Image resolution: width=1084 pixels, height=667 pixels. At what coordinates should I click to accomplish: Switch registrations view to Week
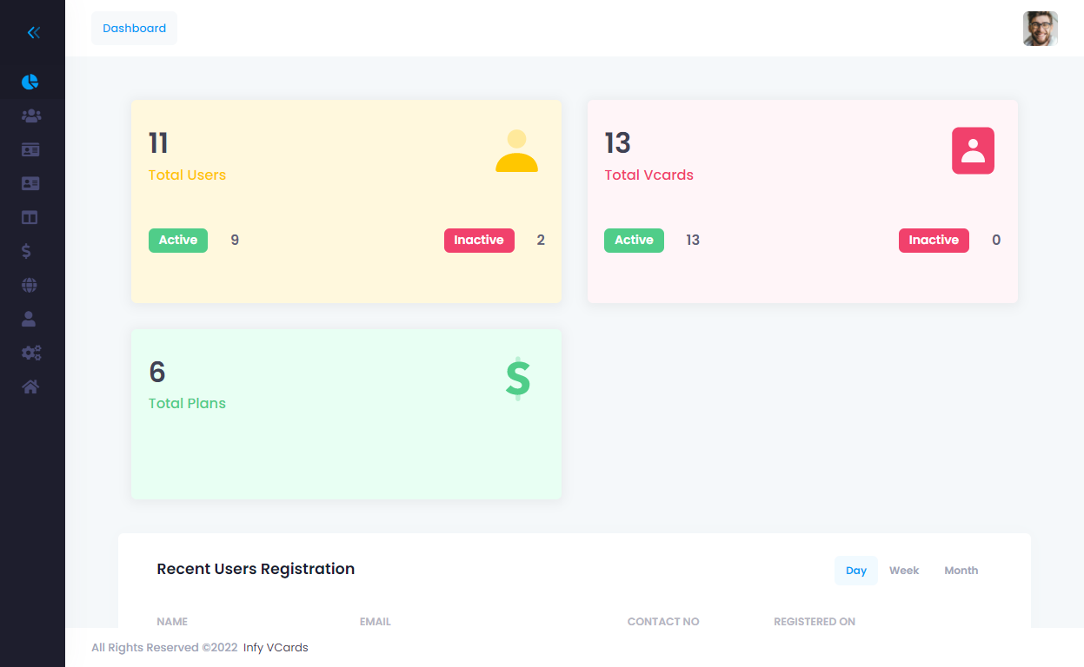(904, 570)
